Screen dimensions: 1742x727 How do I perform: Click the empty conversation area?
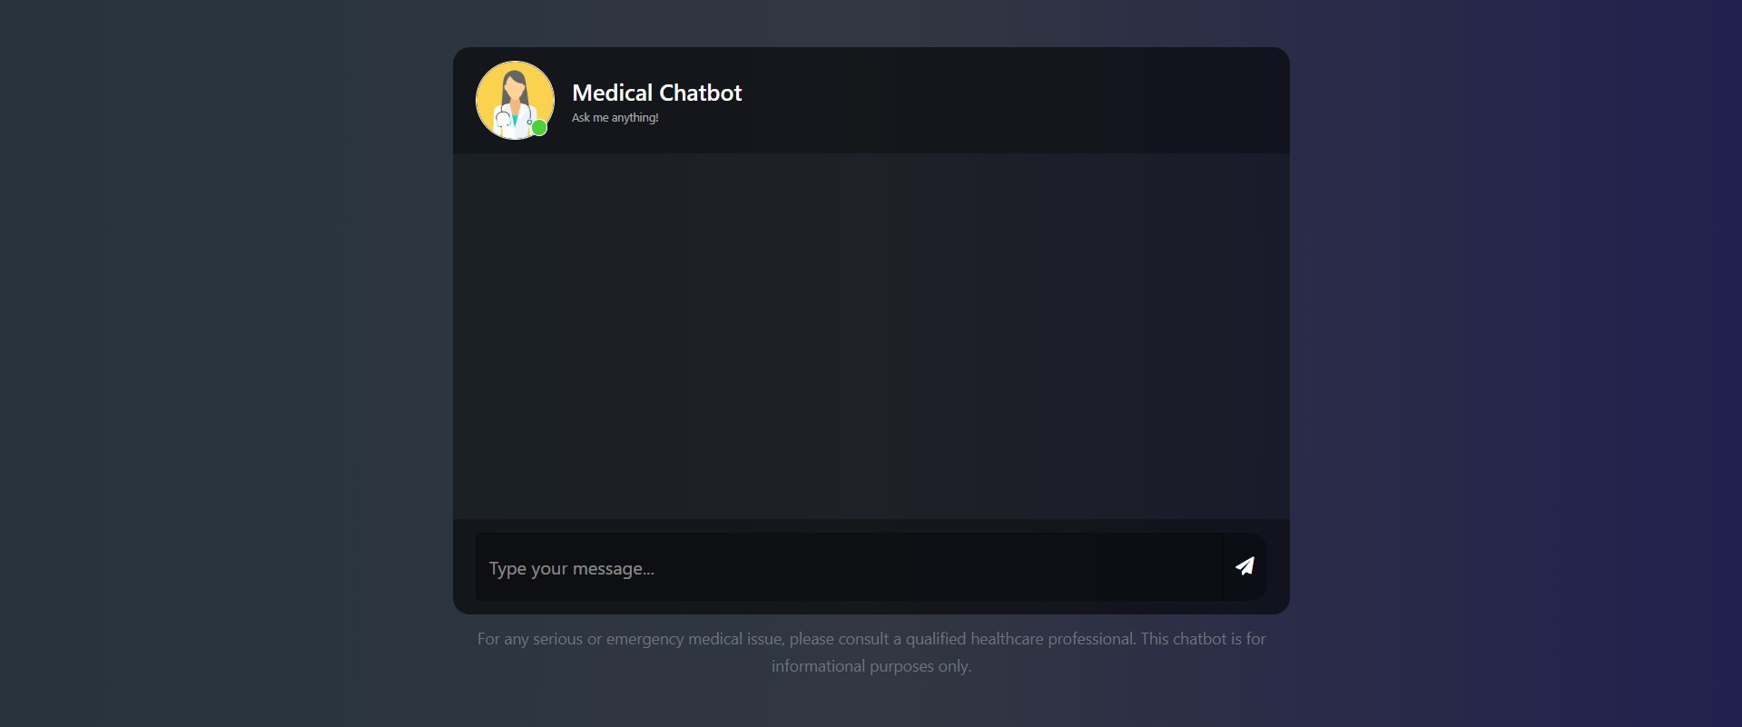(871, 336)
